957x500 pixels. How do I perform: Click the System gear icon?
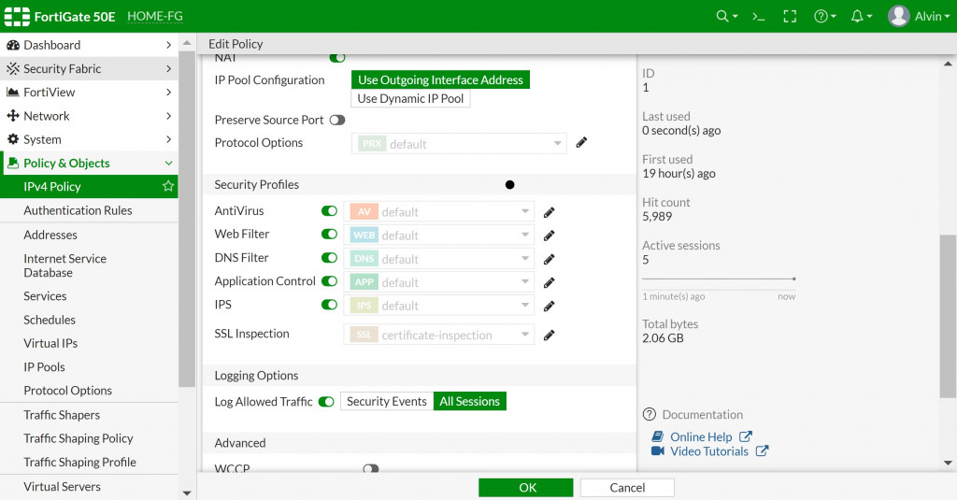(x=13, y=139)
